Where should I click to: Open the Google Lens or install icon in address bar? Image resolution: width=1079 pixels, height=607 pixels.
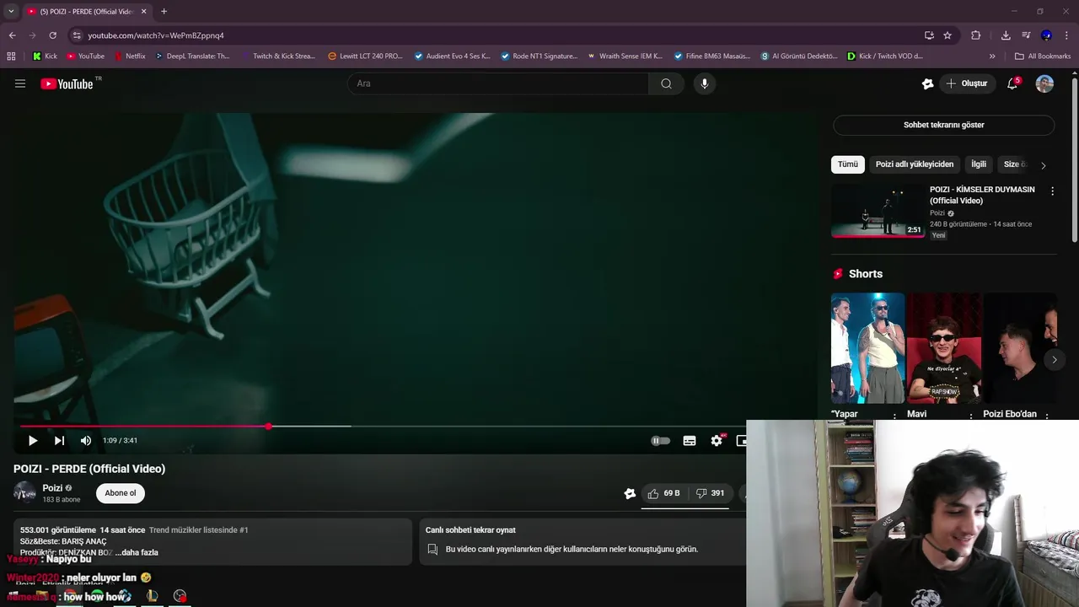[929, 35]
